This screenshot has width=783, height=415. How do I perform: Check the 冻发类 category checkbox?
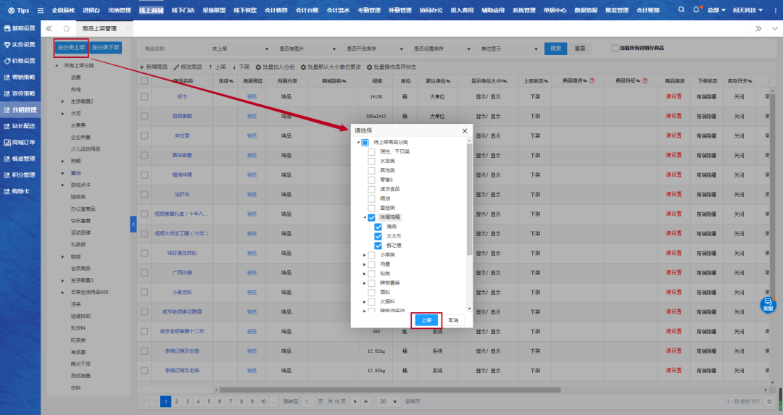(x=371, y=161)
